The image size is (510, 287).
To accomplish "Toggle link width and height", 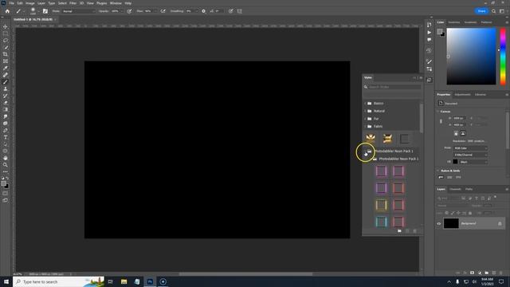I will pos(441,121).
